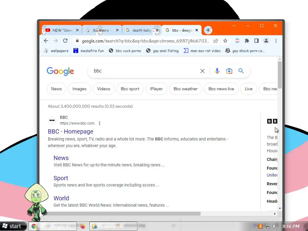Start voice search with the microphone
Screen dimensions: 308x231
tap(217, 71)
